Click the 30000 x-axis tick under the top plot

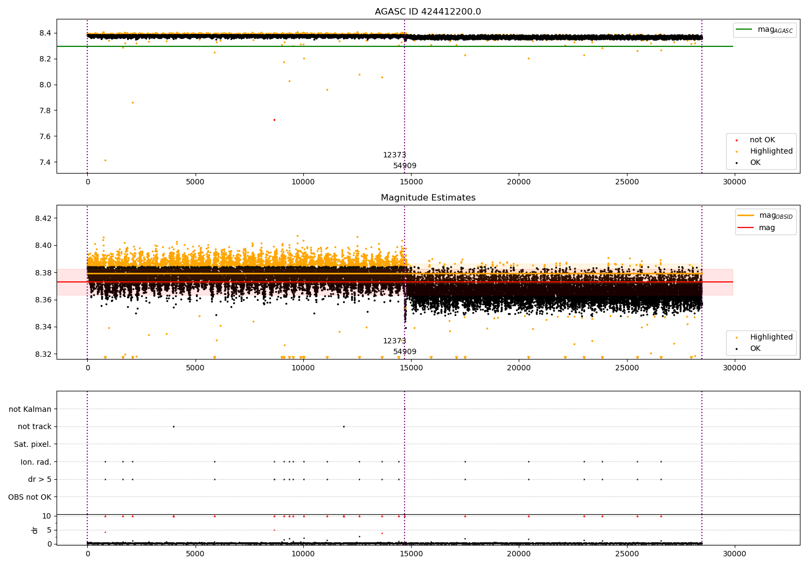[x=734, y=182]
